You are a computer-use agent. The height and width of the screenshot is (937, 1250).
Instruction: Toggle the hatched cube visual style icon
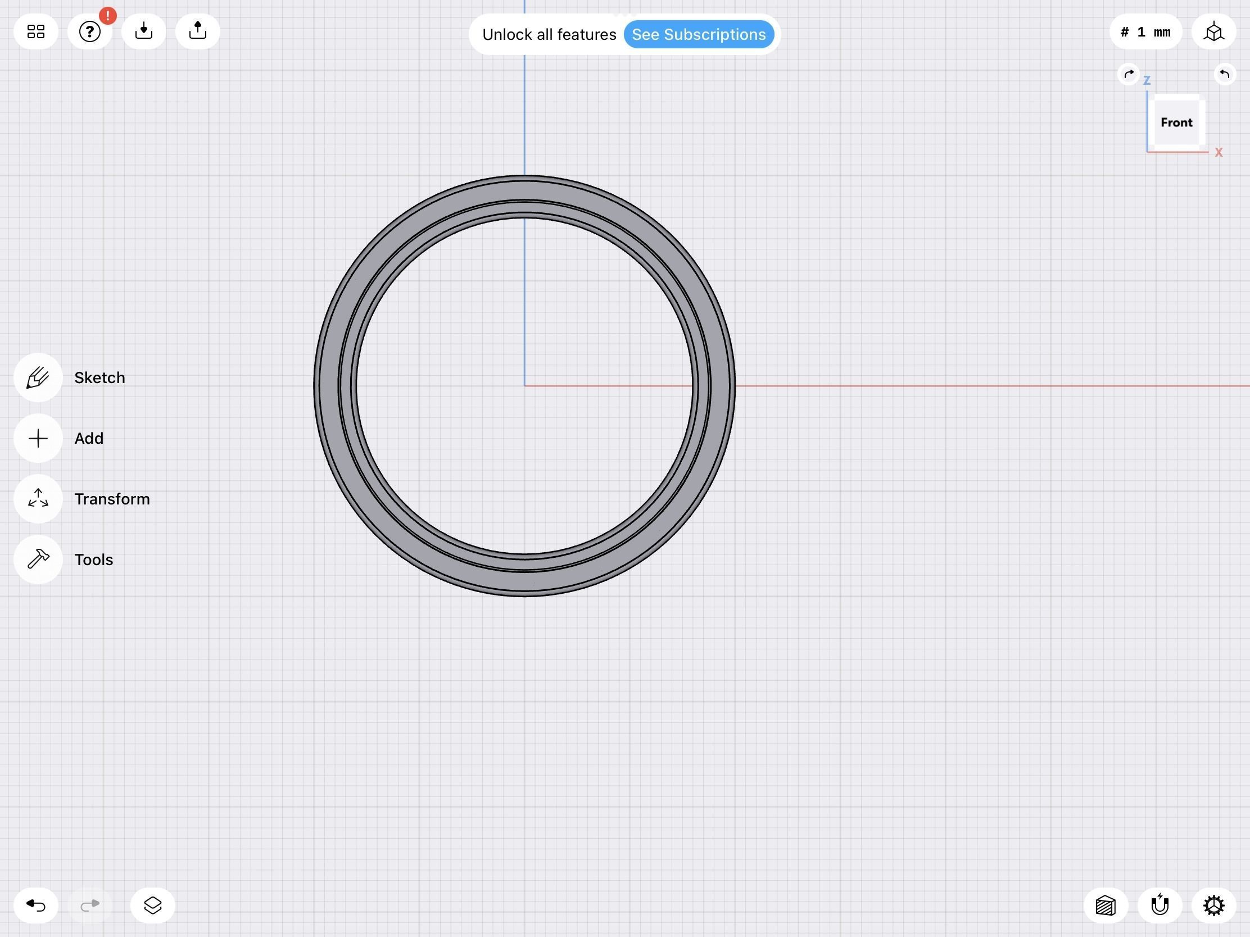1106,906
